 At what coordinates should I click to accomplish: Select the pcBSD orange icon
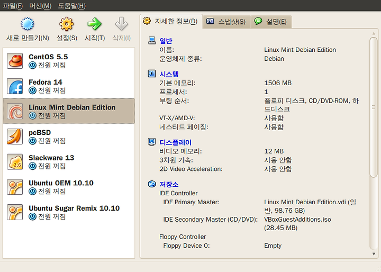click(x=15, y=137)
